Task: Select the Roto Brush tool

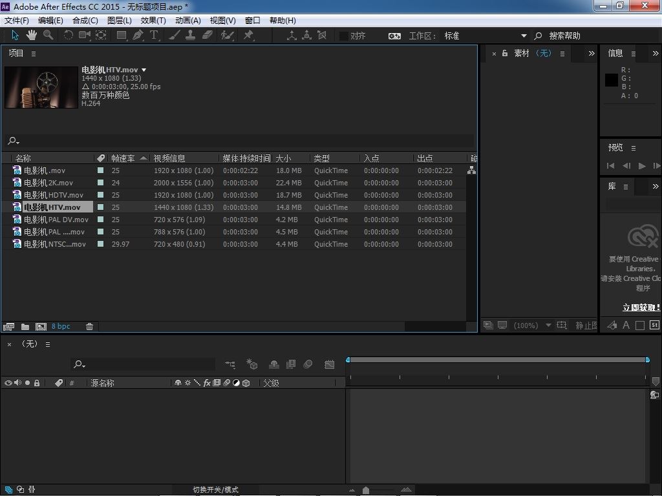Action: point(227,36)
